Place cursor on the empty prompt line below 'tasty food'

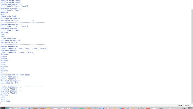pos(1,103)
